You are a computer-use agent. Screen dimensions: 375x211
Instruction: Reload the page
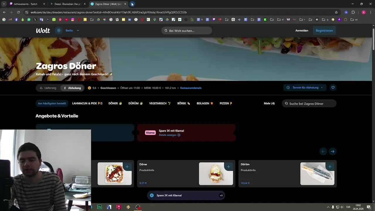pos(18,12)
